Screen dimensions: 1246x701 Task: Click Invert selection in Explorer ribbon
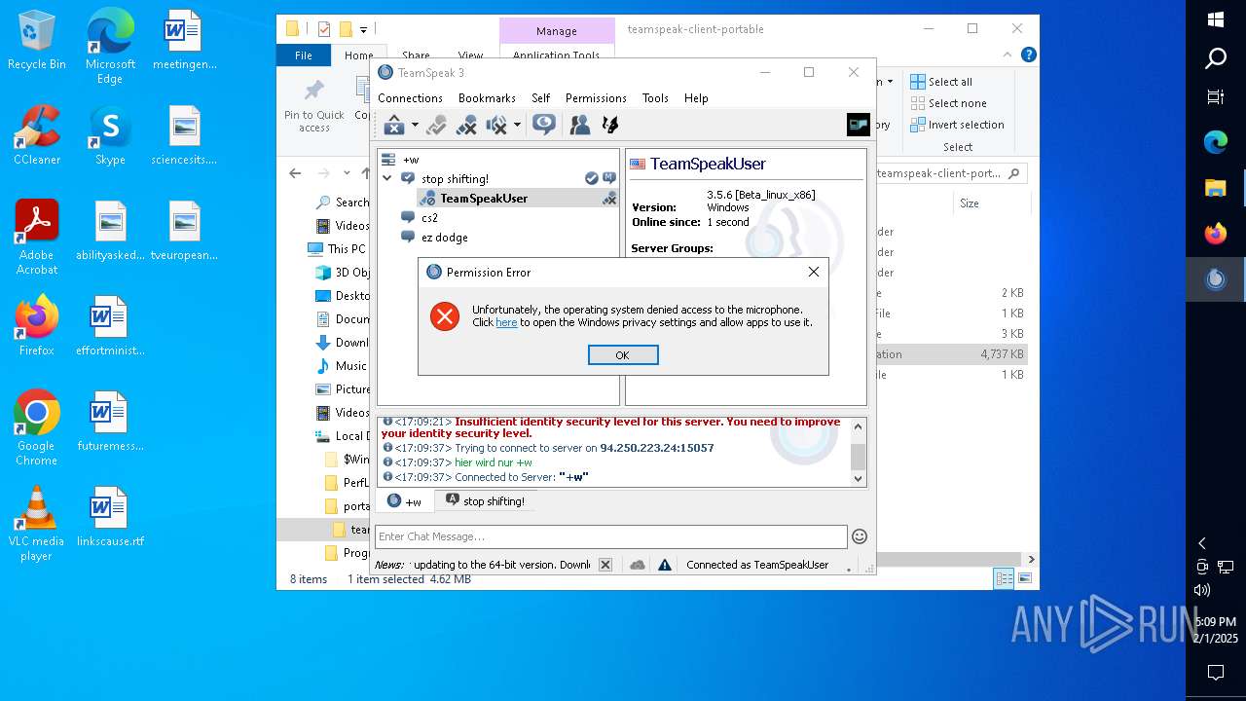pyautogui.click(x=957, y=125)
